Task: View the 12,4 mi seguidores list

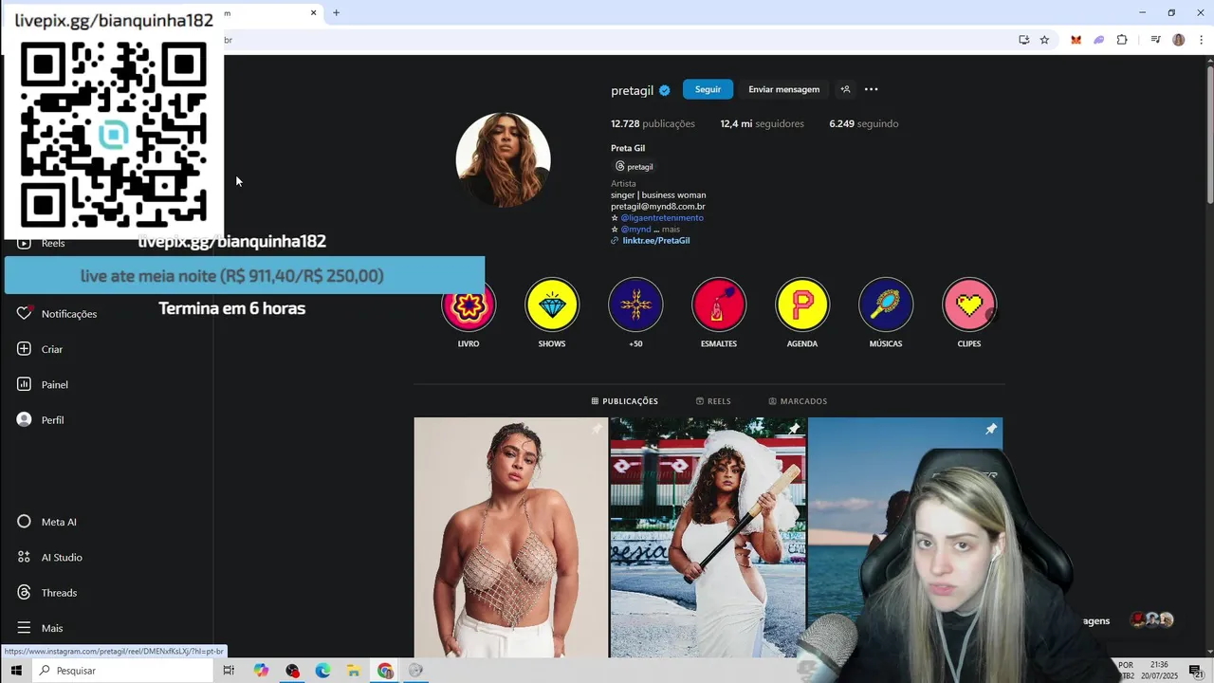Action: coord(762,123)
